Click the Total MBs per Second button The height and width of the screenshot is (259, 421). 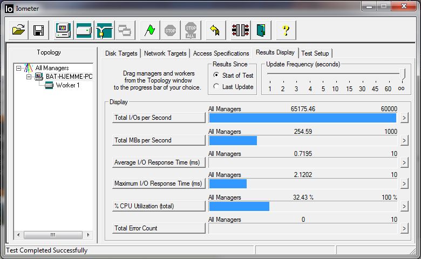159,140
